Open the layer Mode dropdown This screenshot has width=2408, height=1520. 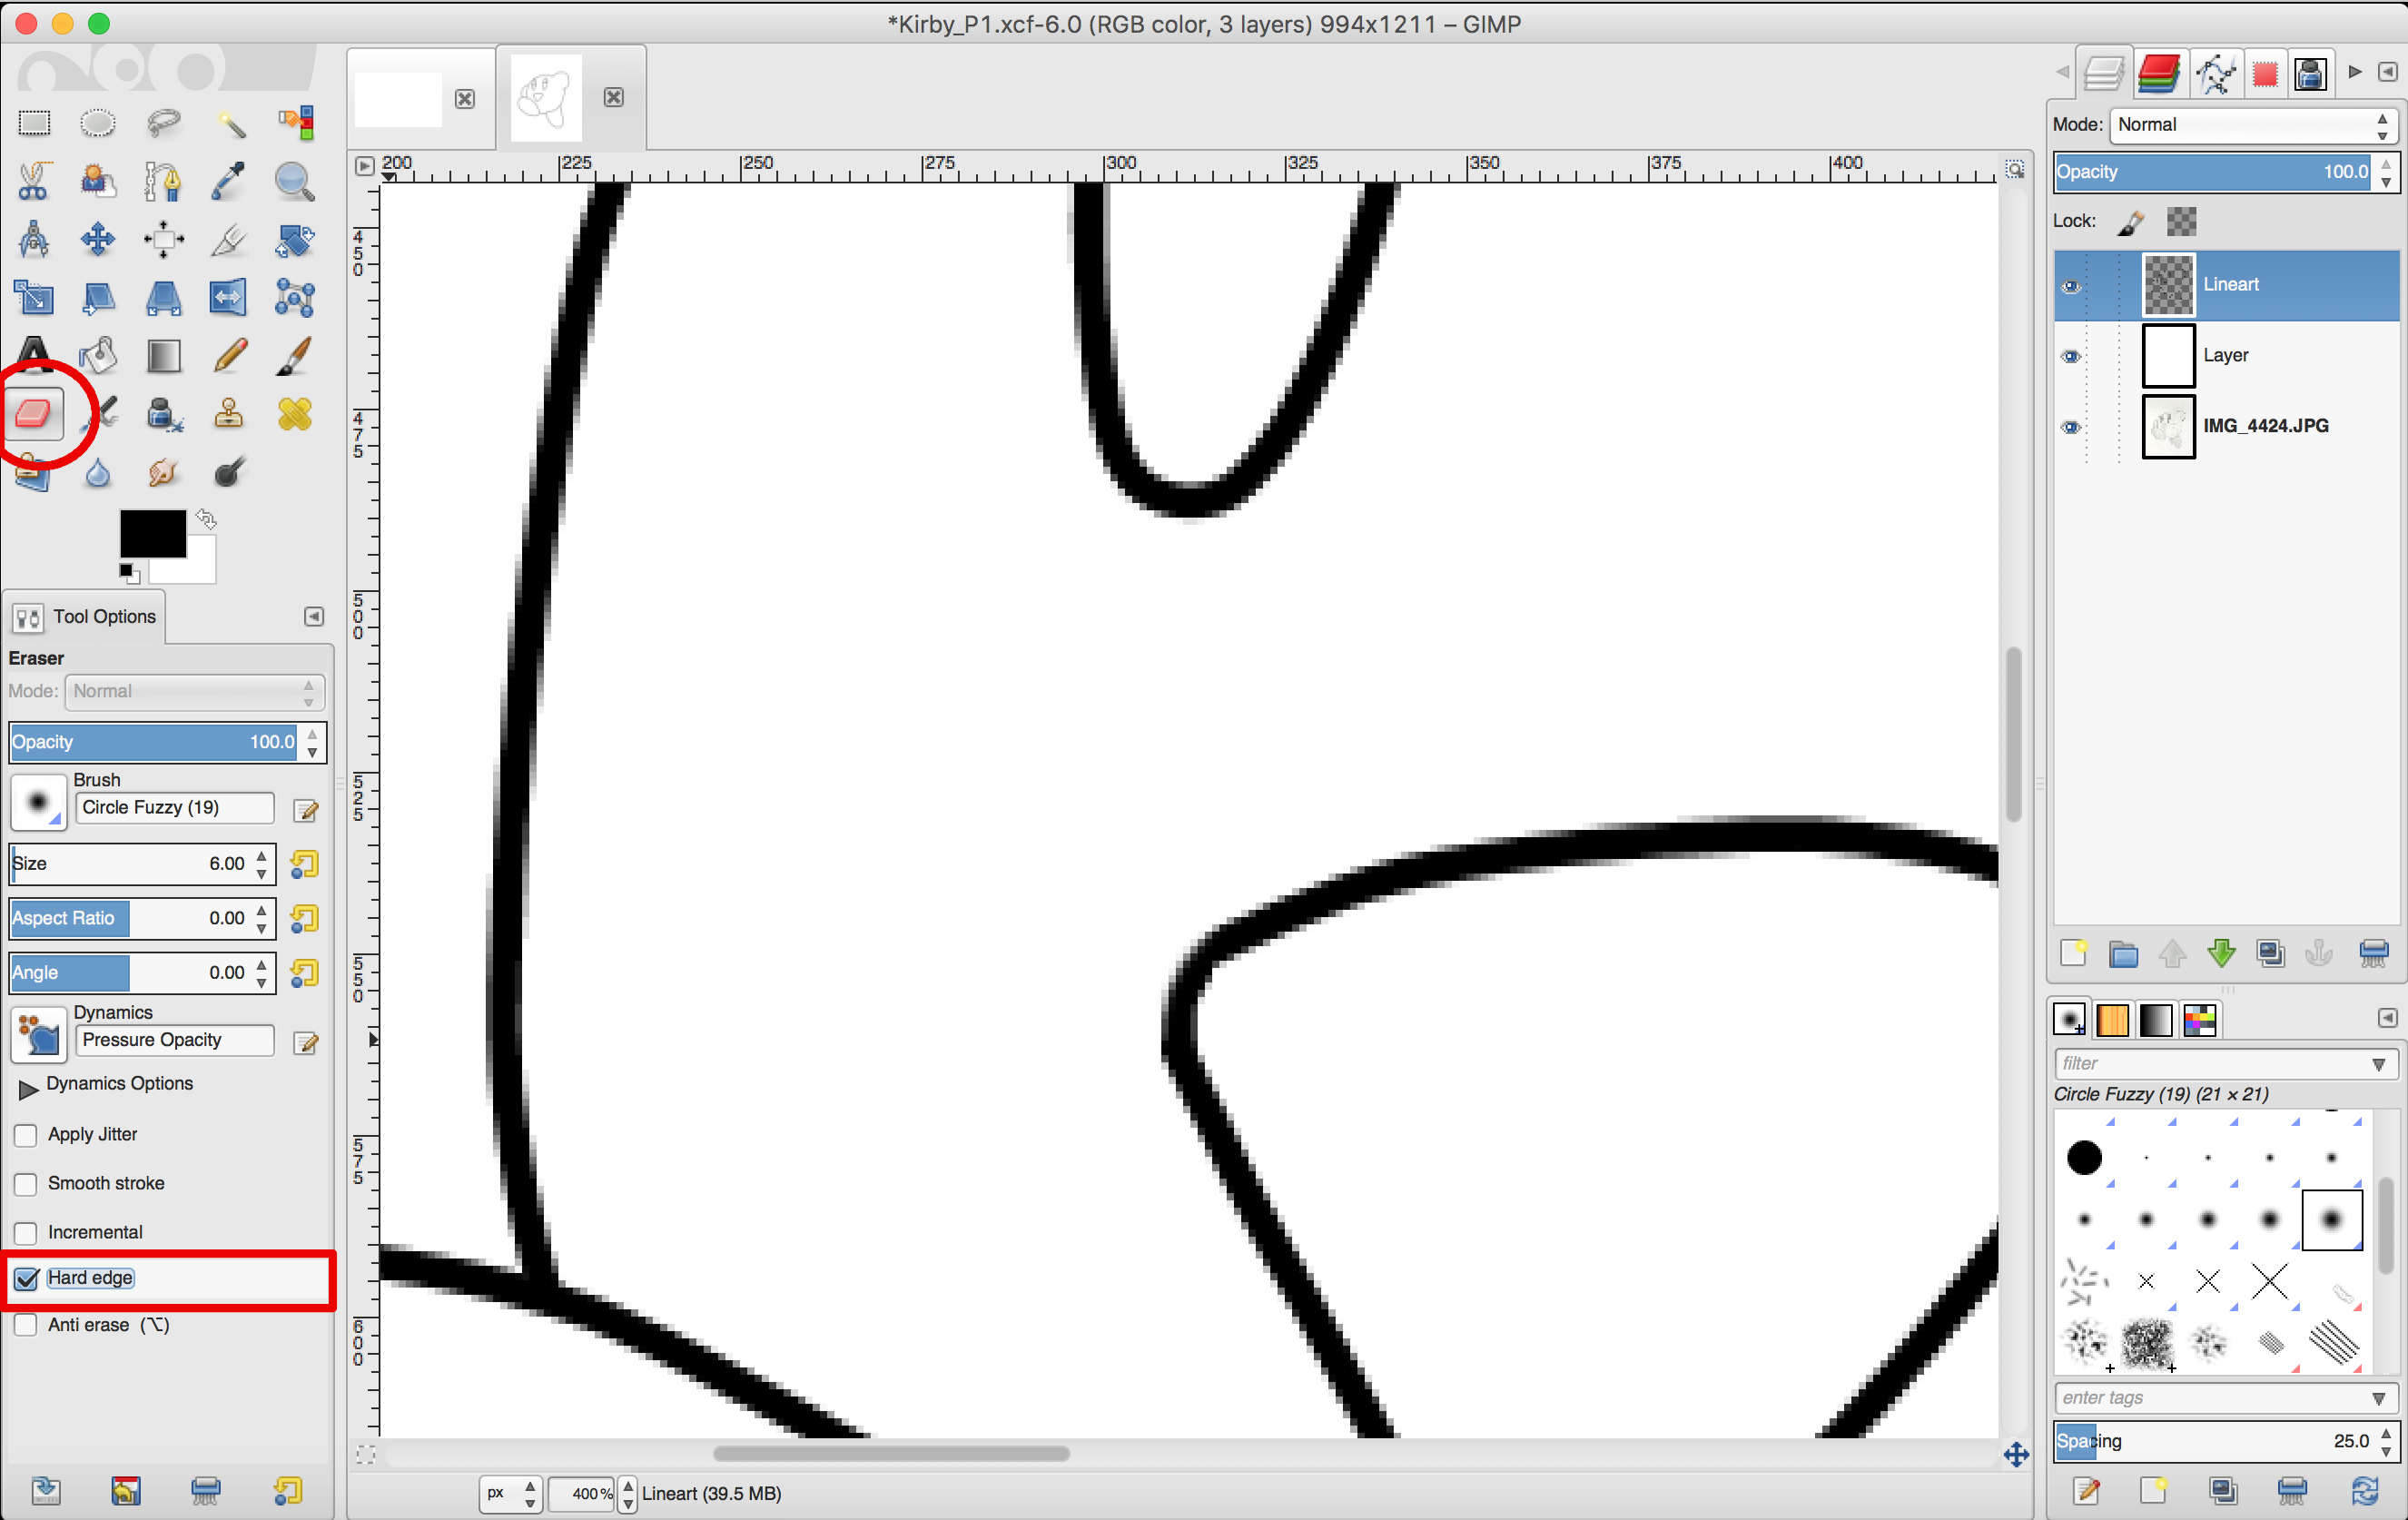[2253, 125]
